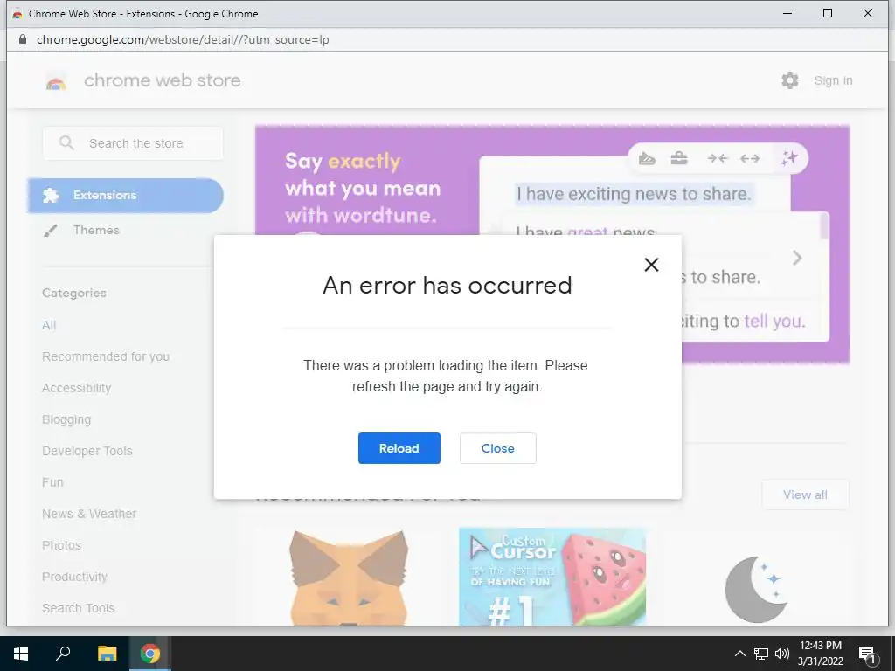Open the Custom Cursor extension thumbnail
This screenshot has width=895, height=671.
click(x=552, y=577)
